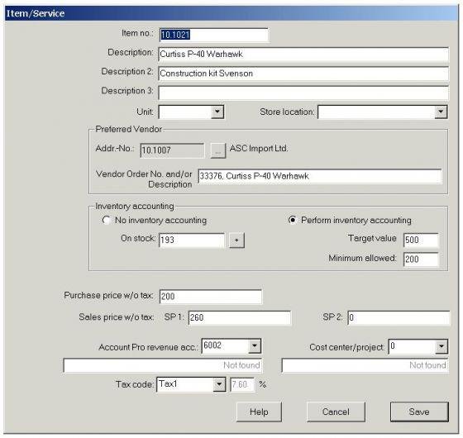The height and width of the screenshot is (438, 463).
Task: Open the Tax code dropdown
Action: click(219, 384)
